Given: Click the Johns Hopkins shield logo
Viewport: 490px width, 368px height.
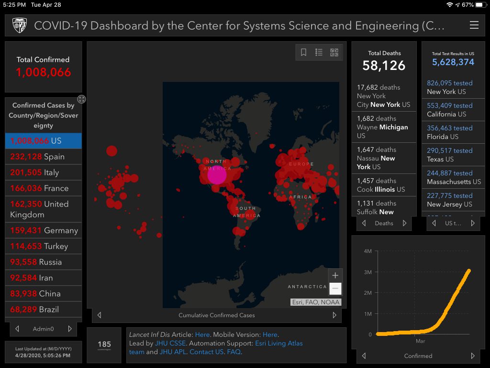Looking at the screenshot, I should pos(20,25).
